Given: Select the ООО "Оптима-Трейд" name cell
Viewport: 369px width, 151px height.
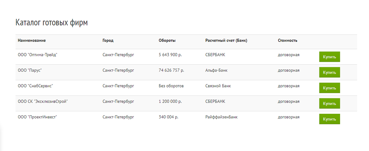Looking at the screenshot, I should click(38, 55).
